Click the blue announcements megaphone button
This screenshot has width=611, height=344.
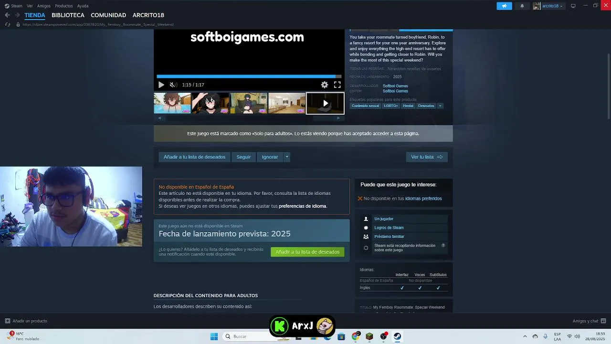point(504,6)
